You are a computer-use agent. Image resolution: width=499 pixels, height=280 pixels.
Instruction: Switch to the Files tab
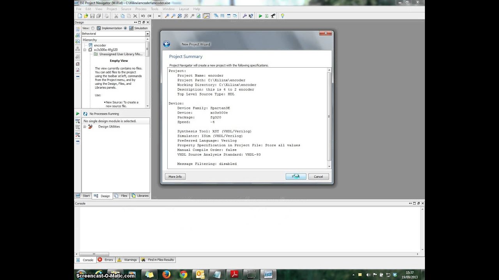click(121, 196)
